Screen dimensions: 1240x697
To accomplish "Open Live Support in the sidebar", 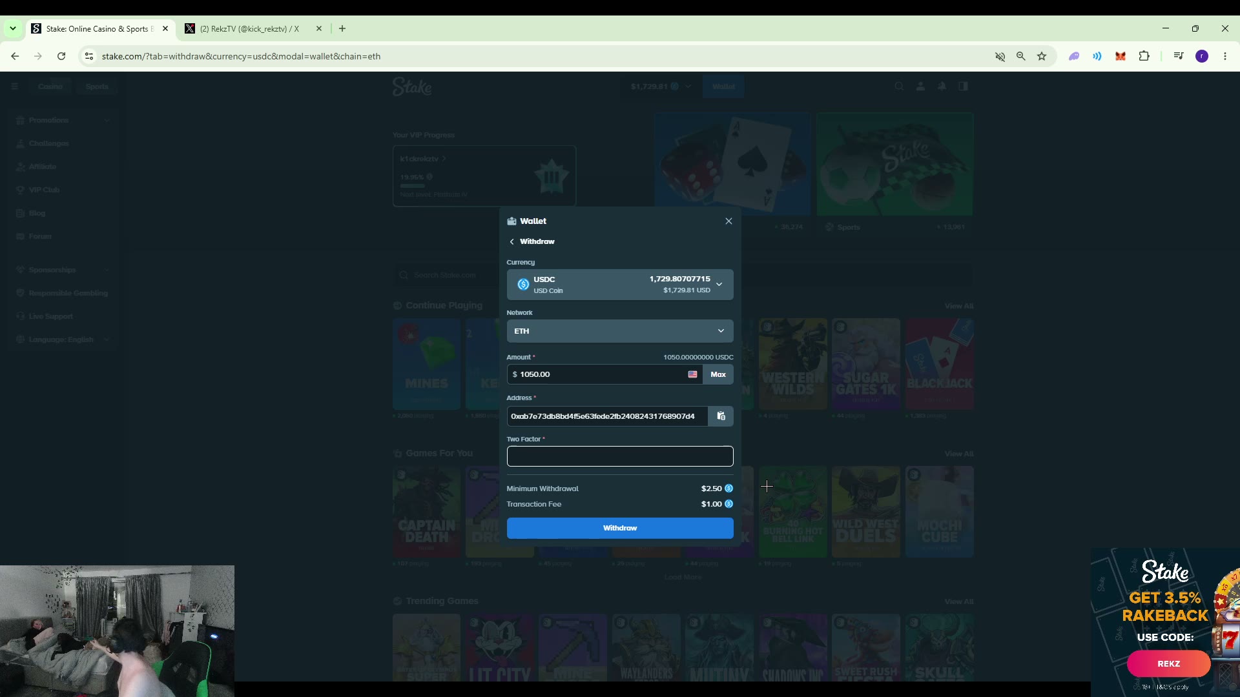I will pos(63,316).
